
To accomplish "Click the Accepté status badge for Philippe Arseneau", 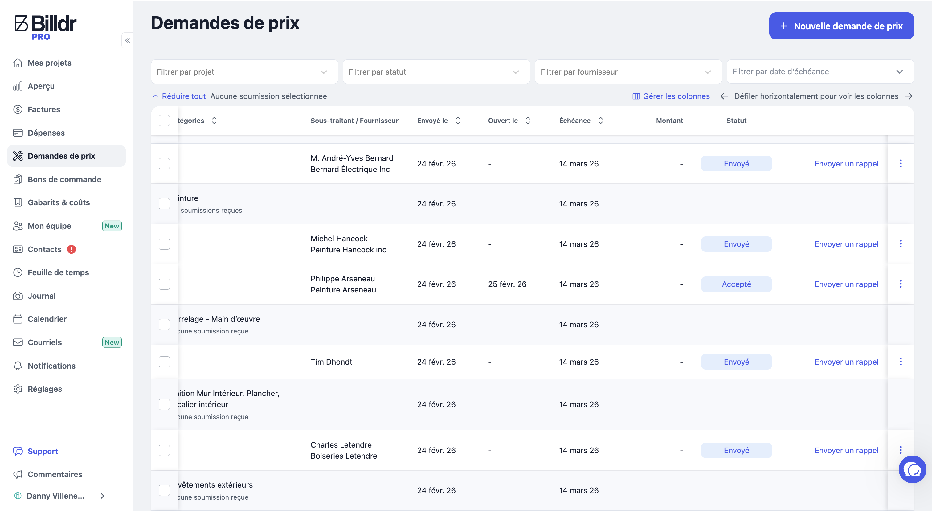I will point(736,284).
